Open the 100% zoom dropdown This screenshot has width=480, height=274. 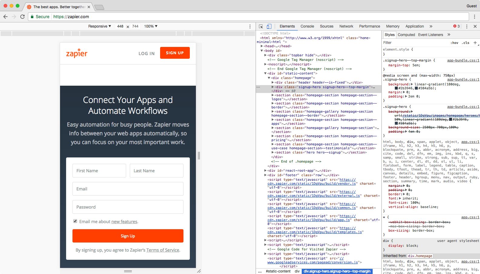point(151,26)
